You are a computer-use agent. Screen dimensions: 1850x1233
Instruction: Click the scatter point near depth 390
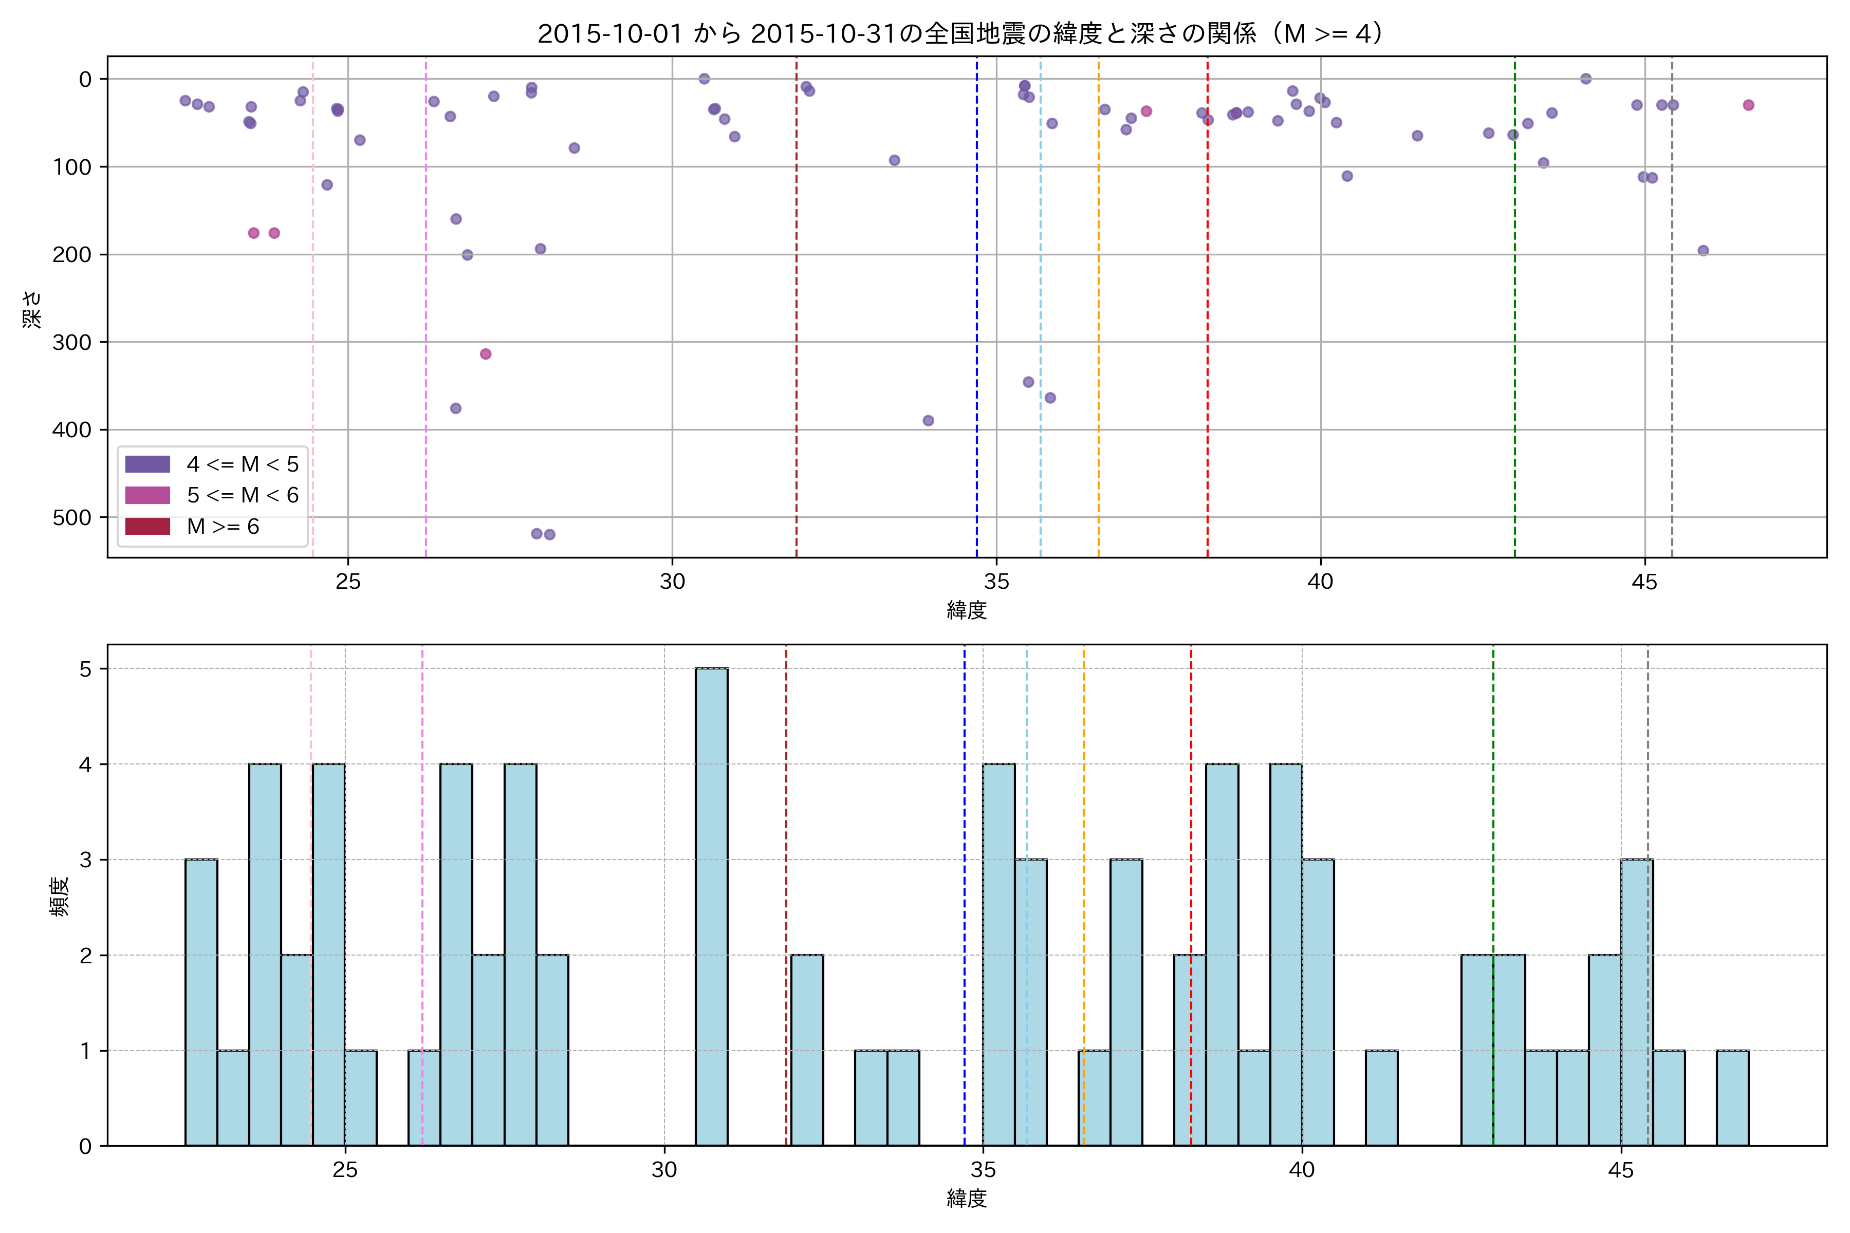click(x=928, y=421)
